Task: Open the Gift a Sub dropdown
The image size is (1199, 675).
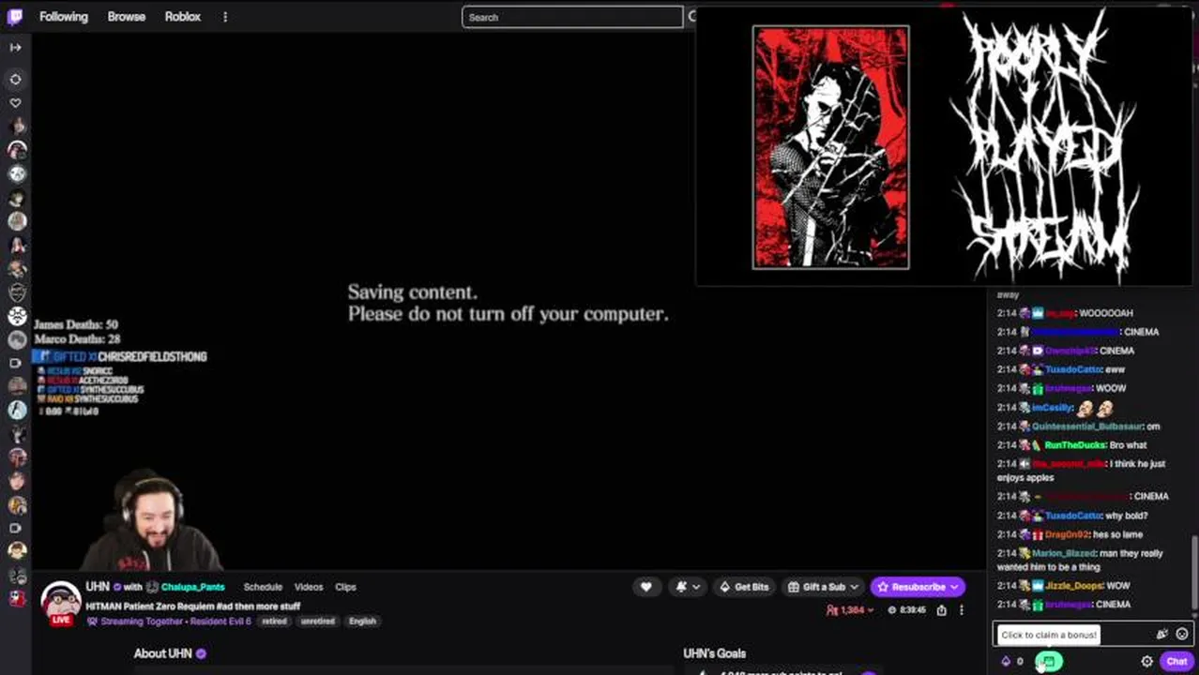Action: point(823,587)
